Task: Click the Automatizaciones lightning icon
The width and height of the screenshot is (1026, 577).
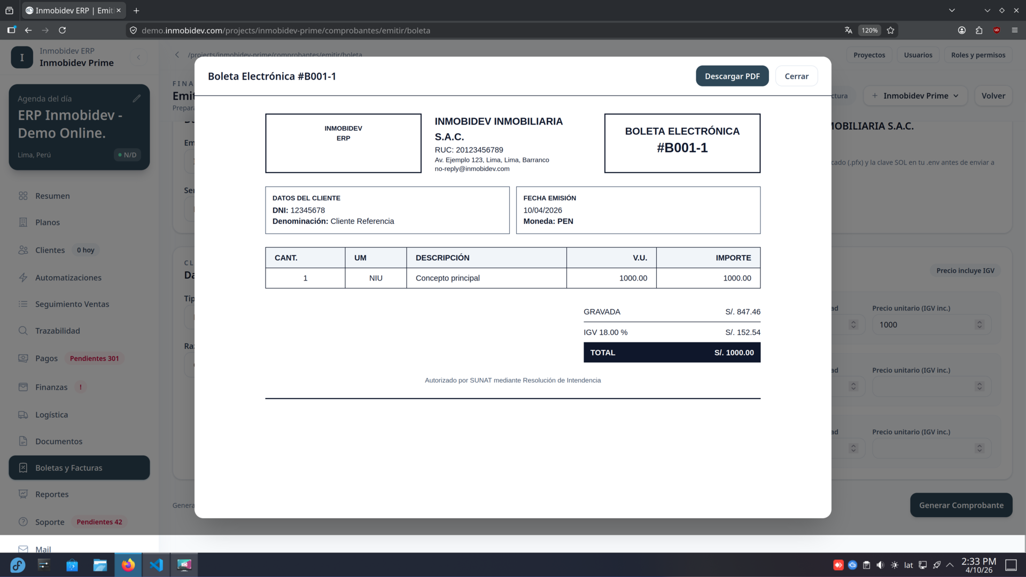Action: [23, 277]
